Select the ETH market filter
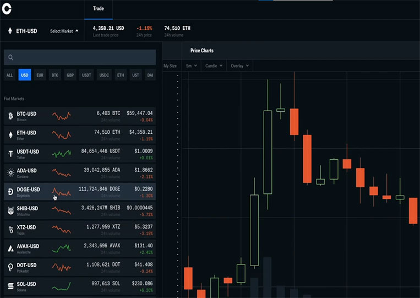The image size is (420, 298). pyautogui.click(x=121, y=75)
